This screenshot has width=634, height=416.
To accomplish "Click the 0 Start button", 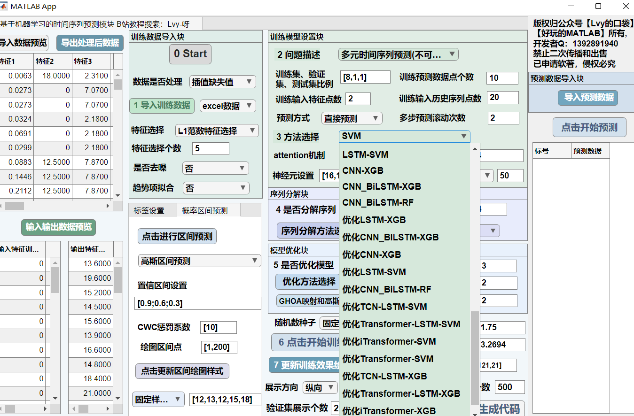I will (x=190, y=54).
